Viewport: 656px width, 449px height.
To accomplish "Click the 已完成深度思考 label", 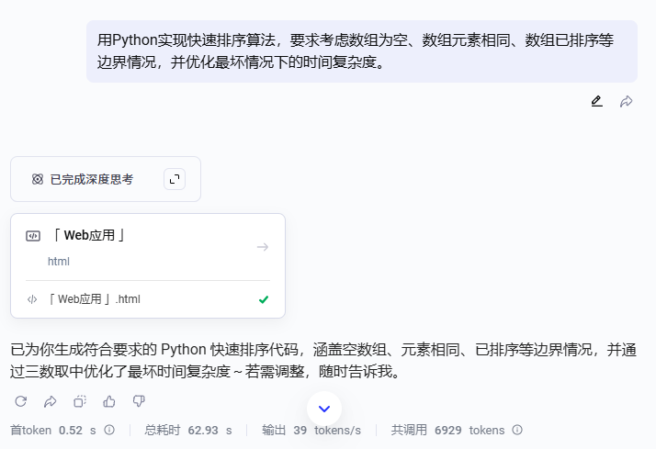I will pos(91,179).
